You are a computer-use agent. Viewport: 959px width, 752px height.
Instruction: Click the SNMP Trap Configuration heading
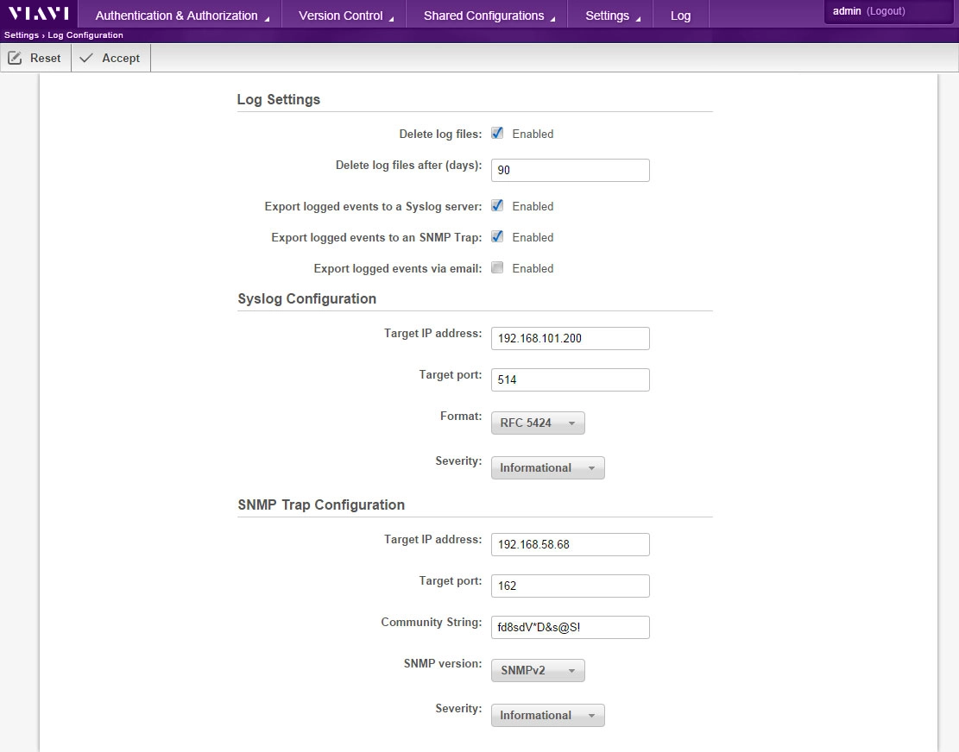321,504
